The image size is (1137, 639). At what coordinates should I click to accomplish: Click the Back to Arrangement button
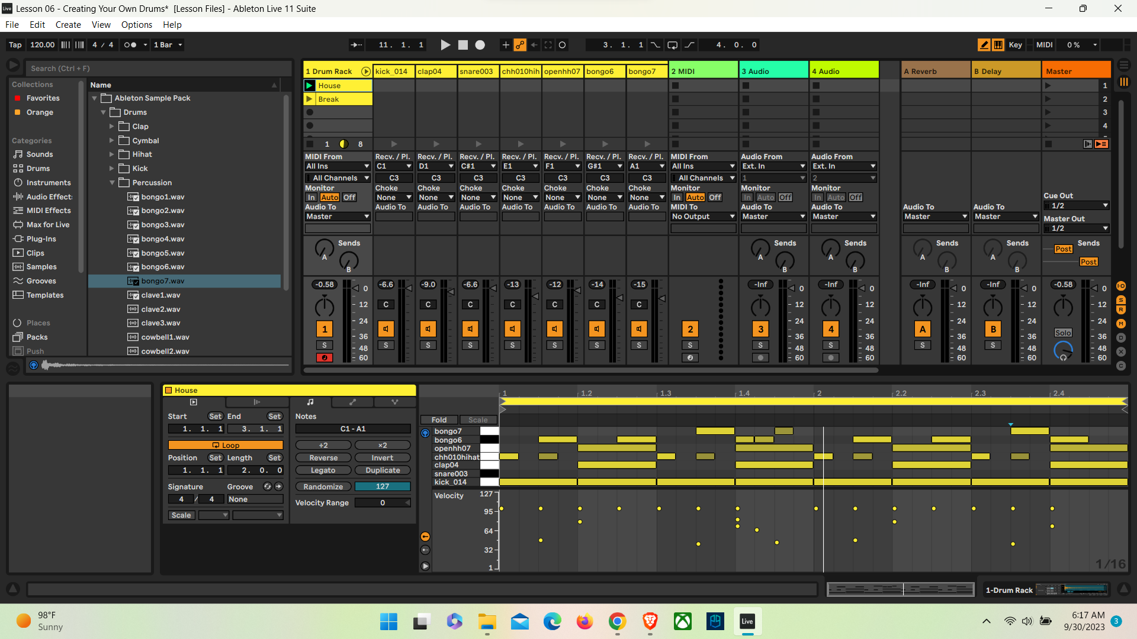tap(1101, 144)
